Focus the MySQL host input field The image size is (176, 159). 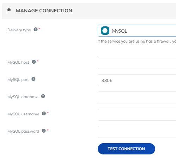[137, 63]
